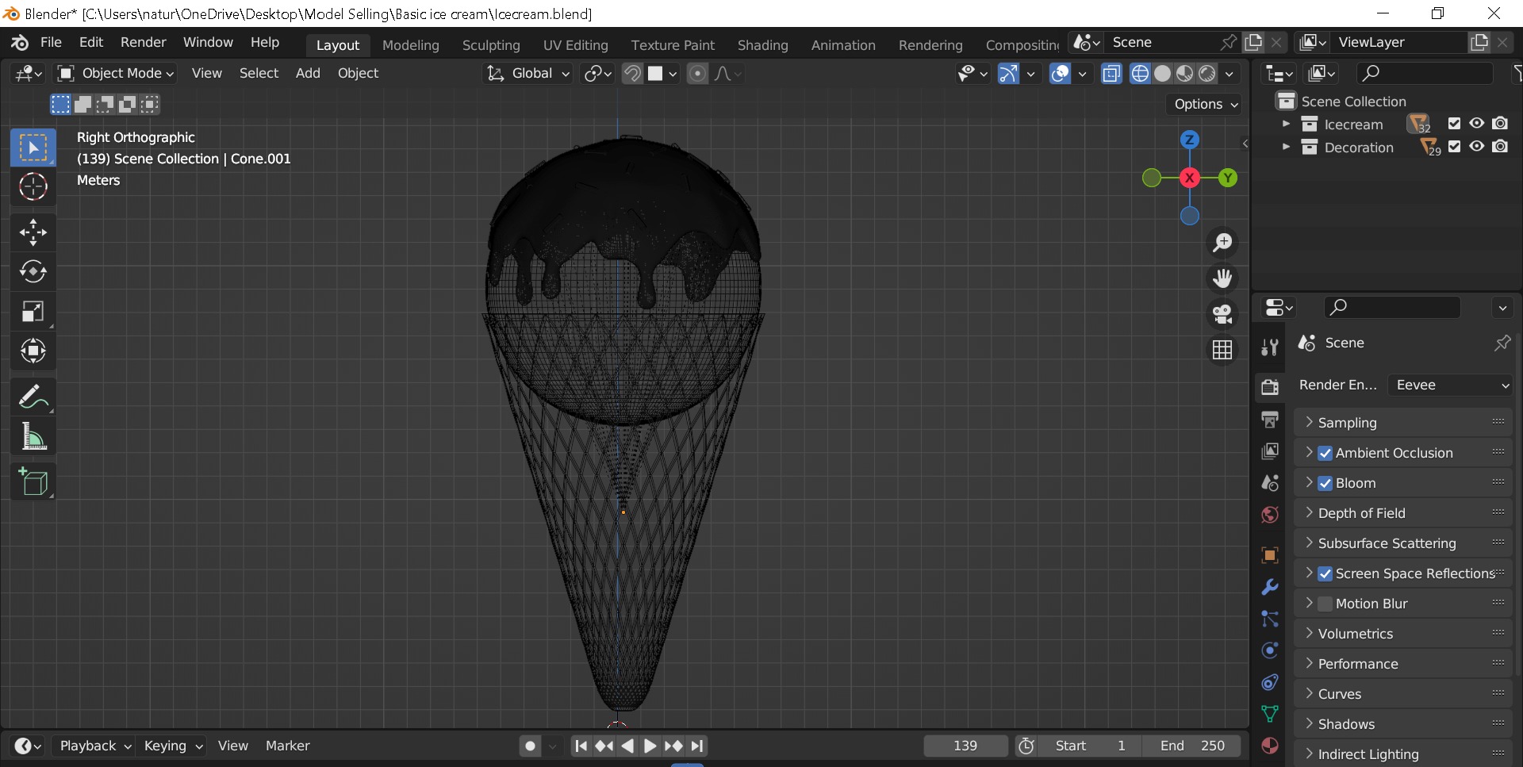Open the Global orientation dropdown

tap(528, 74)
